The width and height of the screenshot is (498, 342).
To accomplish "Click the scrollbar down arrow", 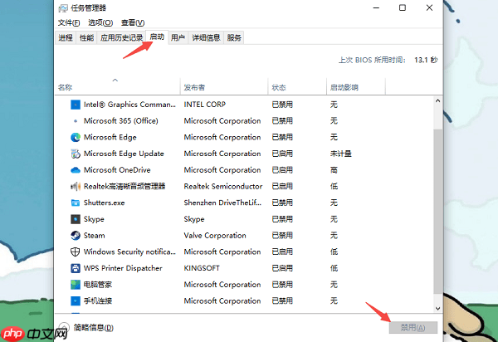I will click(x=437, y=308).
